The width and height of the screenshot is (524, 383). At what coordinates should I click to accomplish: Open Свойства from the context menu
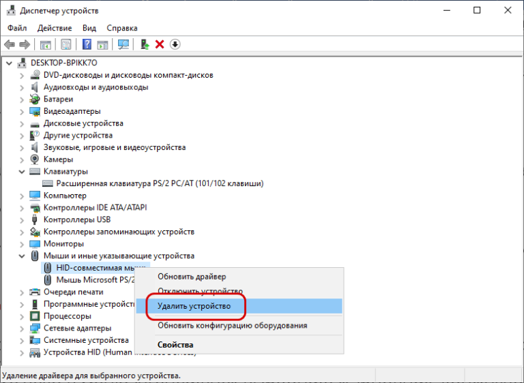[175, 345]
